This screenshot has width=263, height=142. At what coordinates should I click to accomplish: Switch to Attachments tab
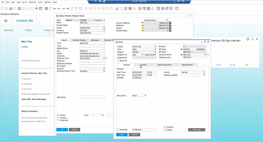(x=187, y=65)
